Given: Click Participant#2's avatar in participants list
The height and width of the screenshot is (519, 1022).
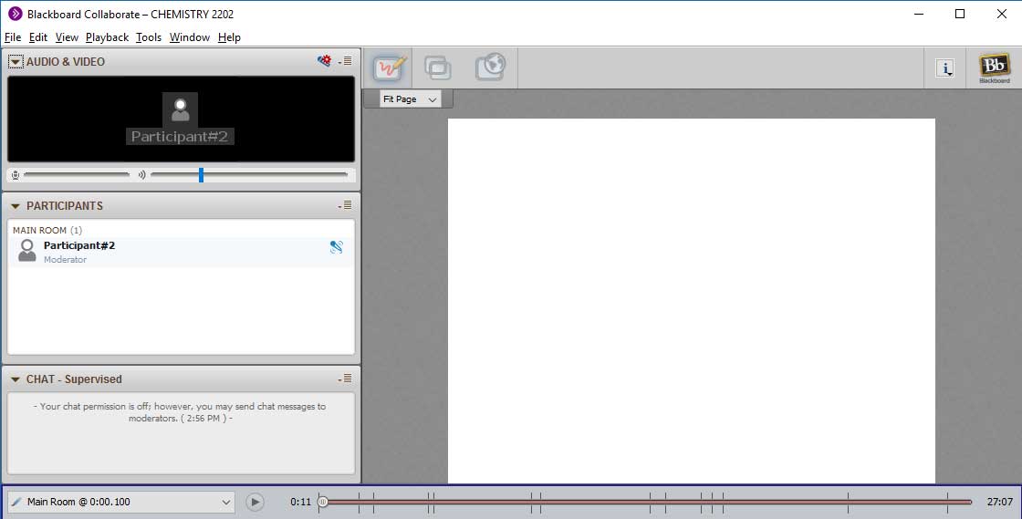Looking at the screenshot, I should tap(27, 251).
